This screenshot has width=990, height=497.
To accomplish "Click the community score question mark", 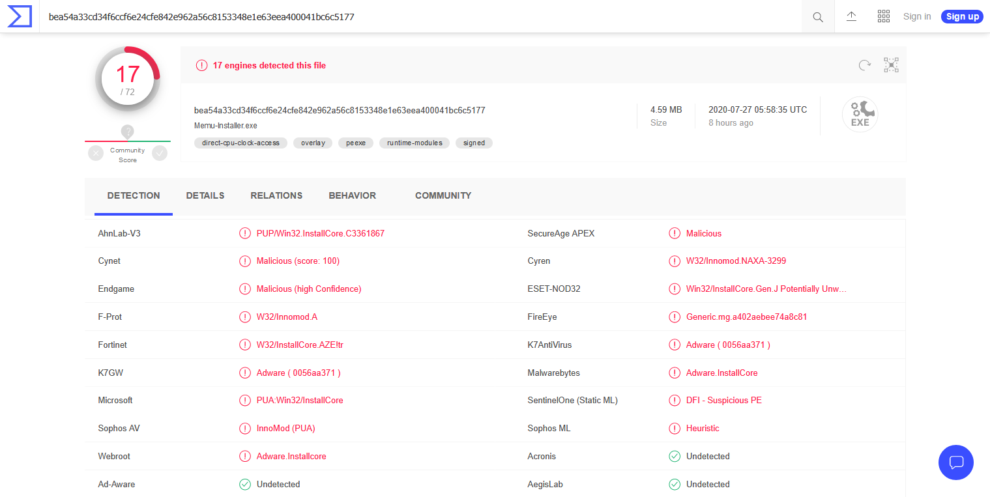I will click(128, 132).
